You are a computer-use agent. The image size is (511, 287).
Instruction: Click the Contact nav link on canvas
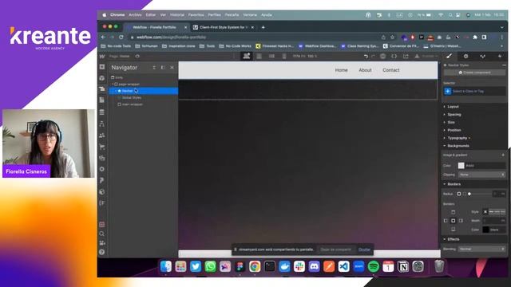coord(390,70)
